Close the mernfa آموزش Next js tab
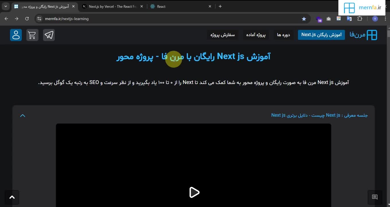390x207 pixels. 73,6
